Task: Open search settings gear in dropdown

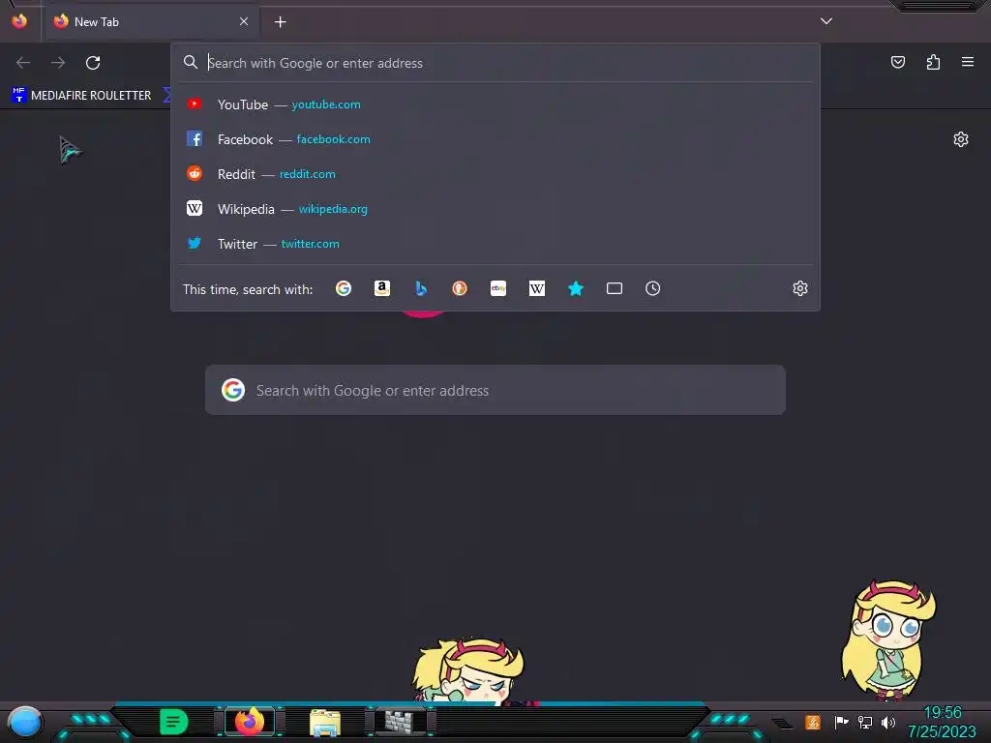Action: coord(800,288)
